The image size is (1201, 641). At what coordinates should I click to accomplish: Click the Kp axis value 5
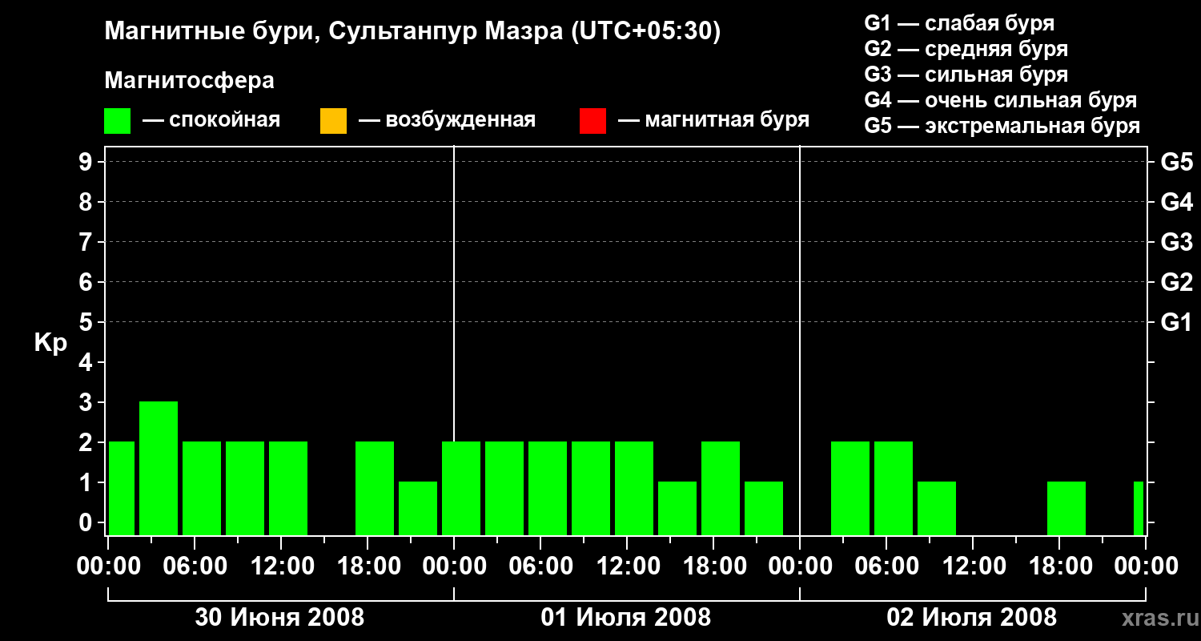click(x=87, y=322)
